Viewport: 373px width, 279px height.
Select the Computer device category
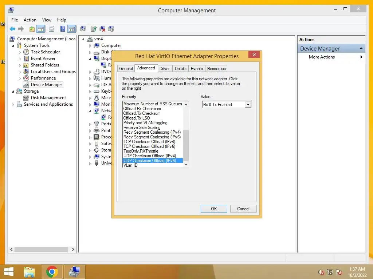pos(111,45)
